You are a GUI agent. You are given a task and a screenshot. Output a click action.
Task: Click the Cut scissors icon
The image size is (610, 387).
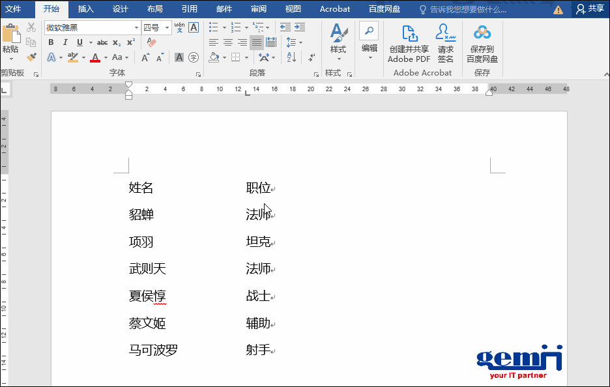31,27
